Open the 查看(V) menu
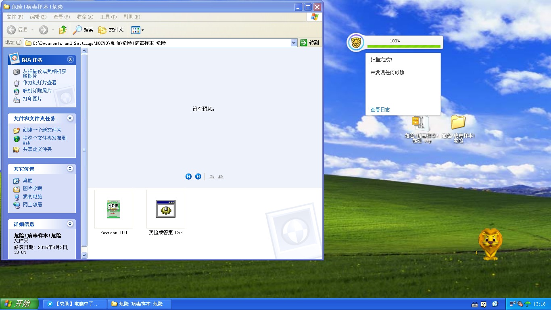551x310 pixels. click(x=62, y=17)
